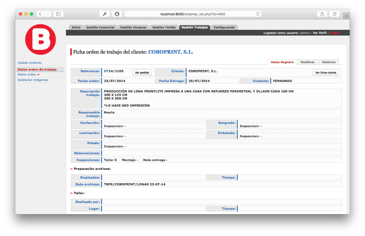Click the 200 X 125 CM dimension line
The width and height of the screenshot is (365, 236).
click(x=115, y=95)
